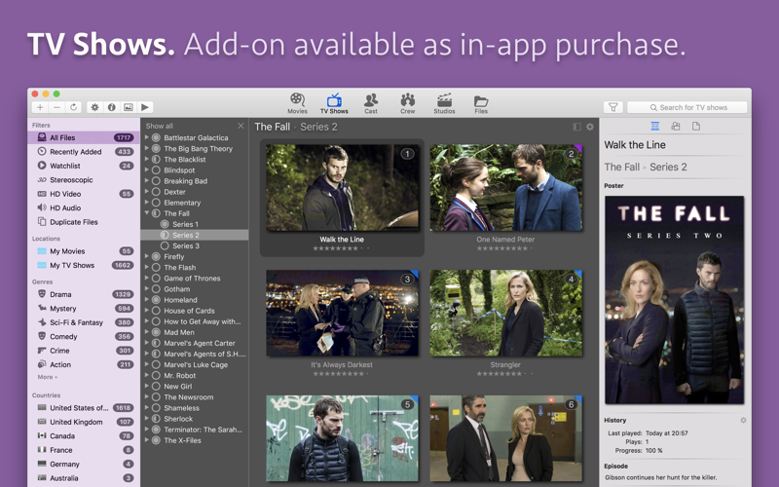Open the Crew section icon

pyautogui.click(x=407, y=103)
